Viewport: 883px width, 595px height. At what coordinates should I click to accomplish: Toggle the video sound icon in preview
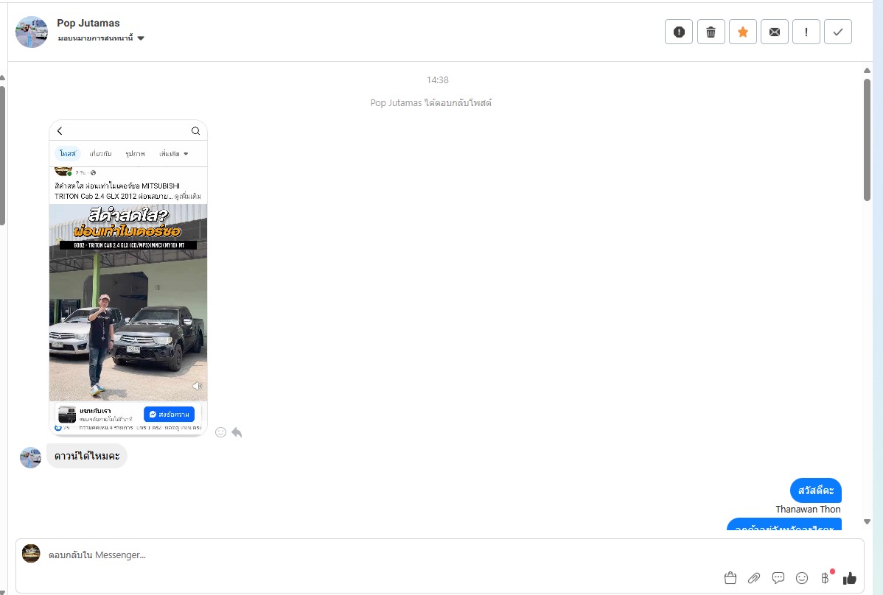pos(197,386)
